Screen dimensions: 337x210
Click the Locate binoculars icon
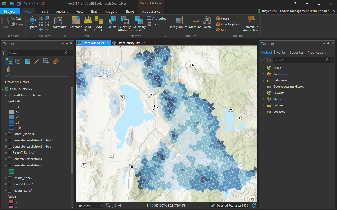pos(207,20)
